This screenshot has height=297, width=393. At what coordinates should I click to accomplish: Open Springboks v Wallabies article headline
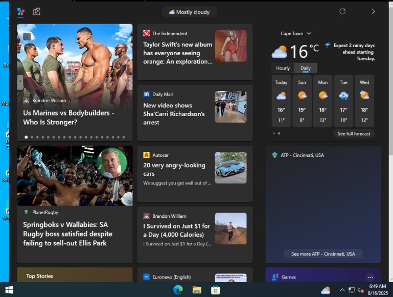point(67,234)
